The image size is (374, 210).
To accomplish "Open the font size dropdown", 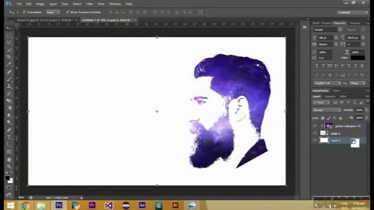I will pyautogui.click(x=336, y=37).
